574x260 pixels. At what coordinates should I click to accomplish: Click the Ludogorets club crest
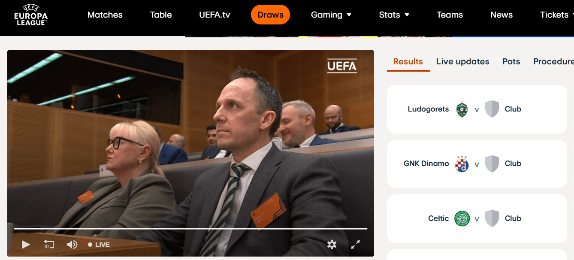coord(462,109)
